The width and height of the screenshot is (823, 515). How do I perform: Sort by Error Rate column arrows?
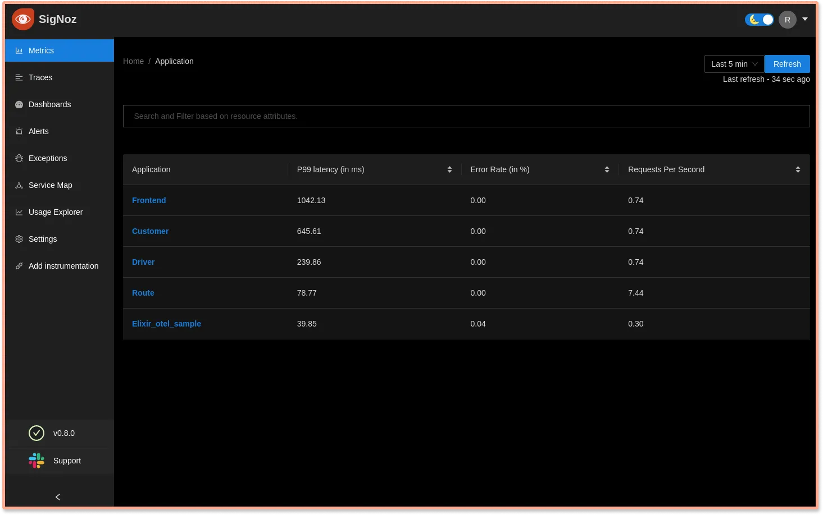pos(607,169)
